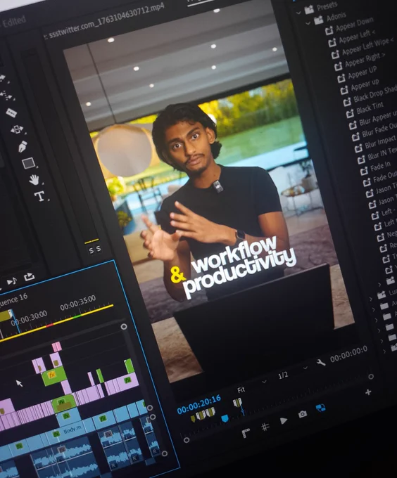Click the blue marker on monitor time ruler

pos(225,418)
